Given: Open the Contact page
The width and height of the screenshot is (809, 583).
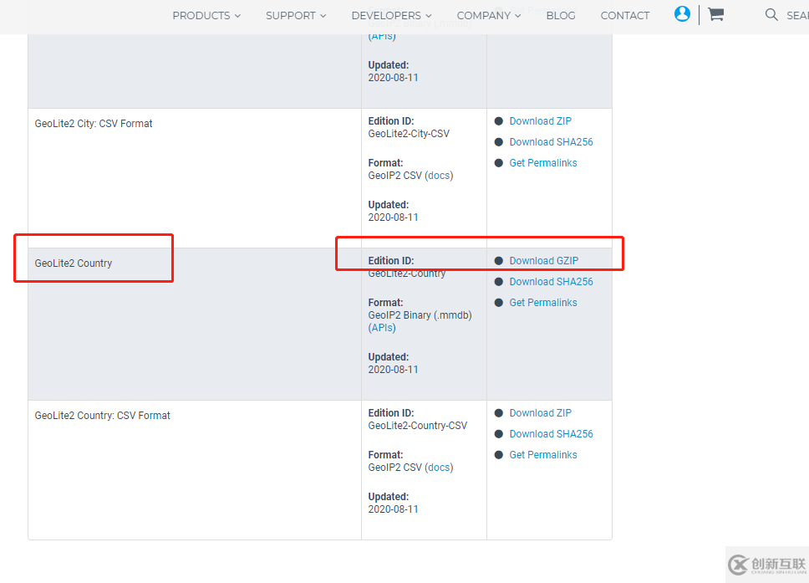Looking at the screenshot, I should 625,16.
